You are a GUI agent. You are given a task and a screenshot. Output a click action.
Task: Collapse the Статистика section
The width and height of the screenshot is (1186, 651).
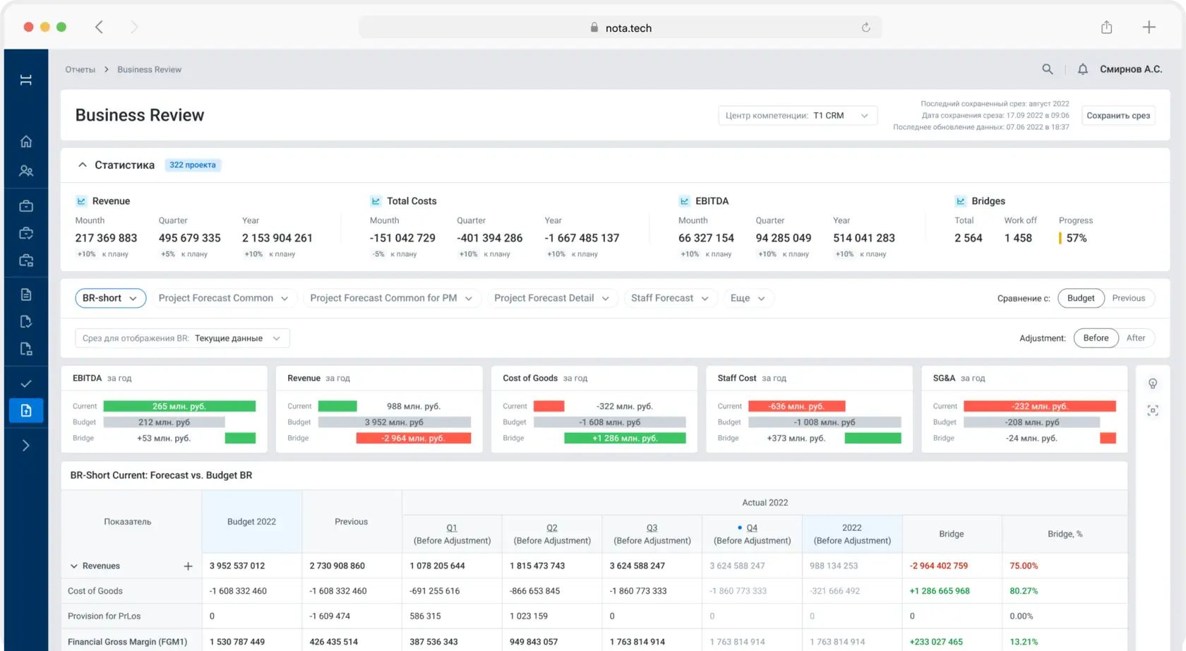[83, 165]
